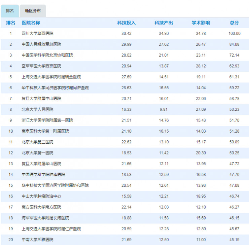Click the 科技投入 column header
This screenshot has height=245, width=249.
coord(126,23)
